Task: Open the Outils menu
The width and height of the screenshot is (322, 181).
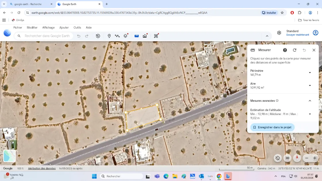Action: click(x=77, y=27)
